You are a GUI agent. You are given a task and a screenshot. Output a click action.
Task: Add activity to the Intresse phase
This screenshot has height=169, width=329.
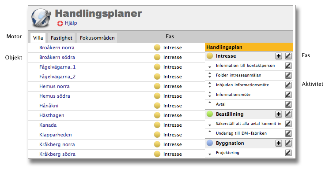279,56
